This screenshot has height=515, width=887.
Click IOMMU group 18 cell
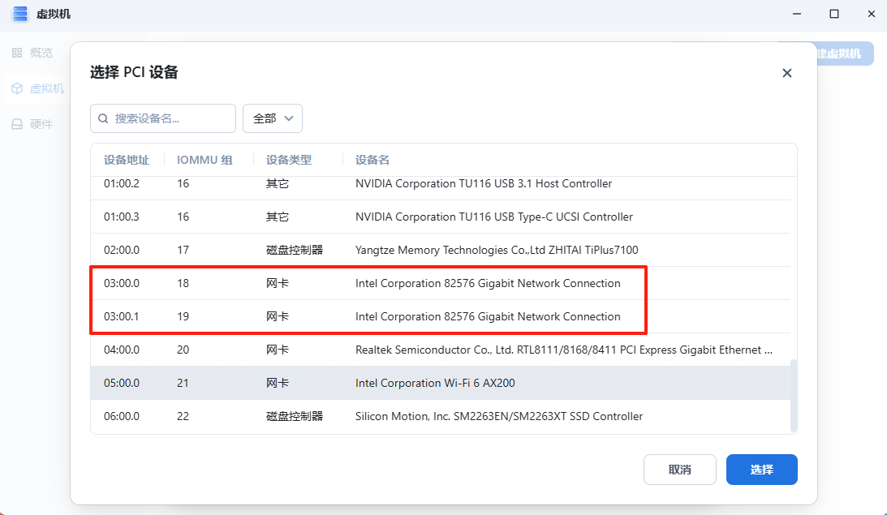coord(183,283)
